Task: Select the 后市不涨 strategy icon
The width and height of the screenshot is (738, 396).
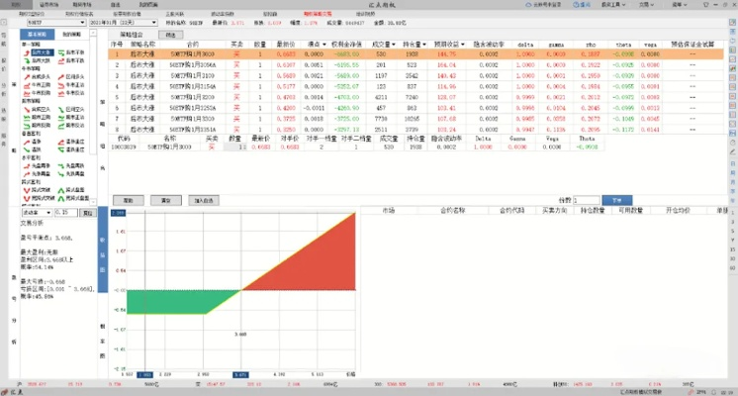Action: click(x=67, y=51)
